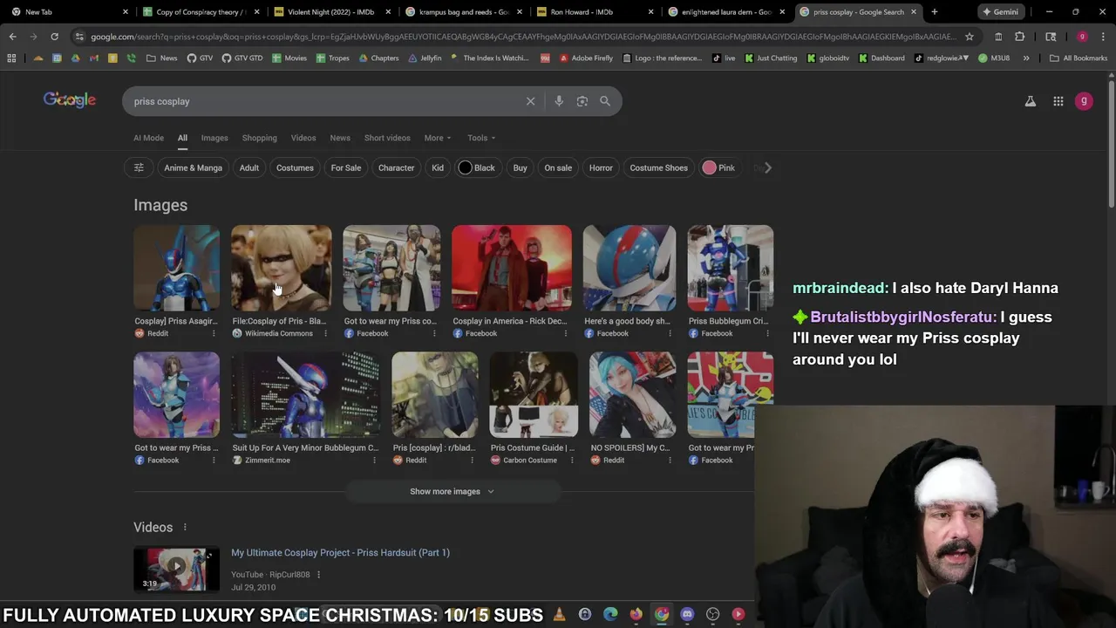Open the Wikimedia Commons Pris cosplay thumbnail
This screenshot has width=1116, height=628.
(x=282, y=268)
